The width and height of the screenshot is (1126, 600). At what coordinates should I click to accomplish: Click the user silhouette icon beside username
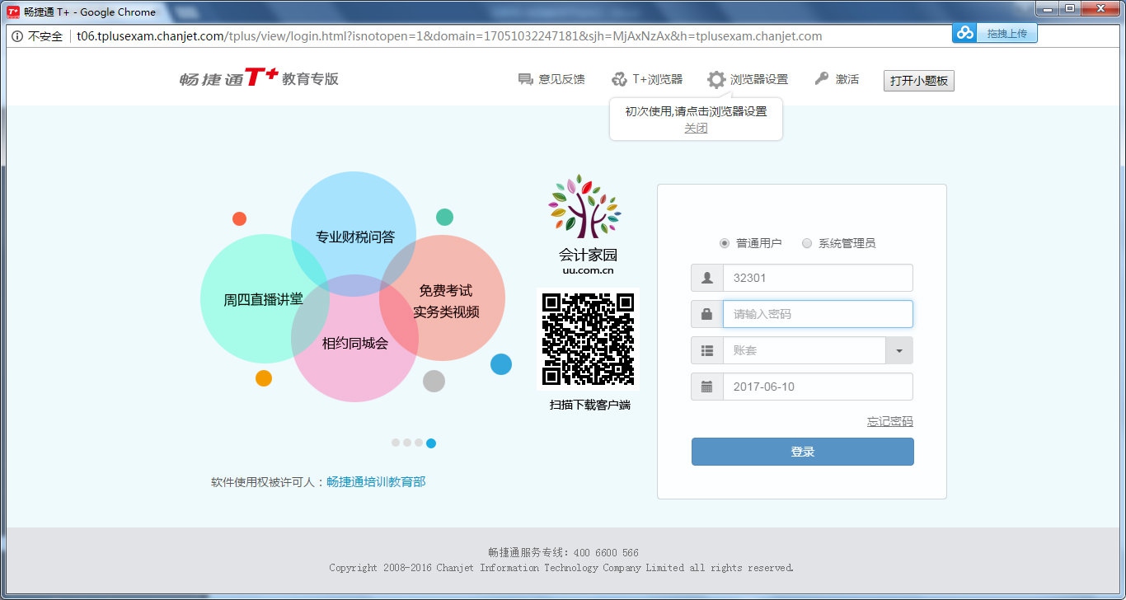(707, 278)
